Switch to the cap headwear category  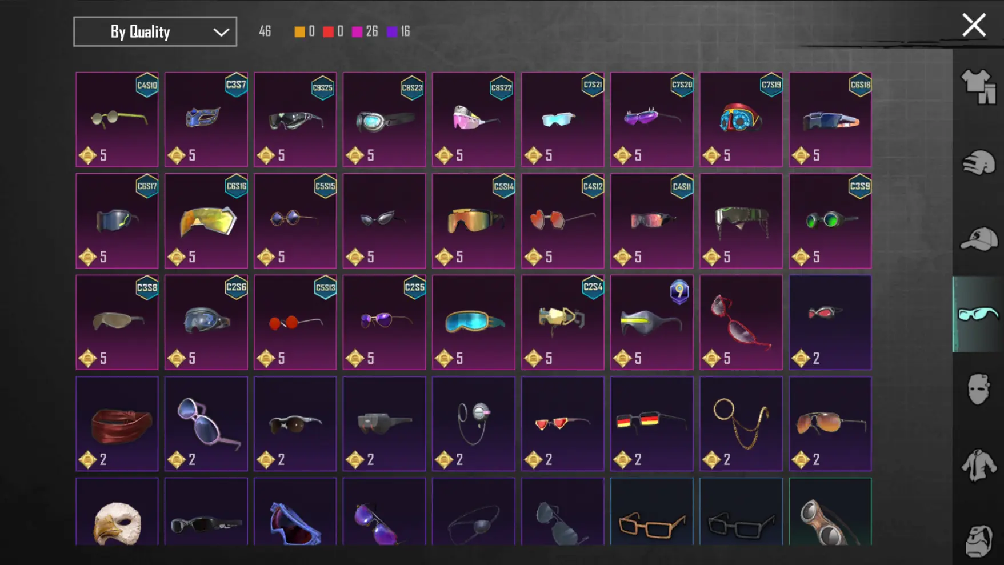pos(978,239)
